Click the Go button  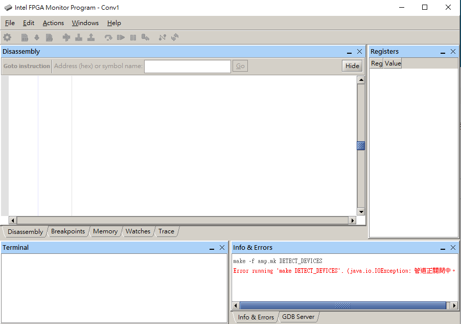tap(240, 66)
